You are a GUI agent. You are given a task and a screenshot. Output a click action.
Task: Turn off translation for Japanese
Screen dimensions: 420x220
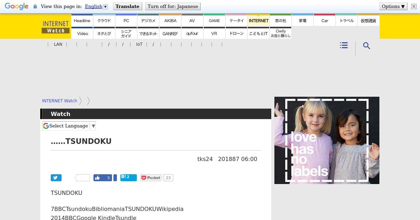[x=173, y=6]
